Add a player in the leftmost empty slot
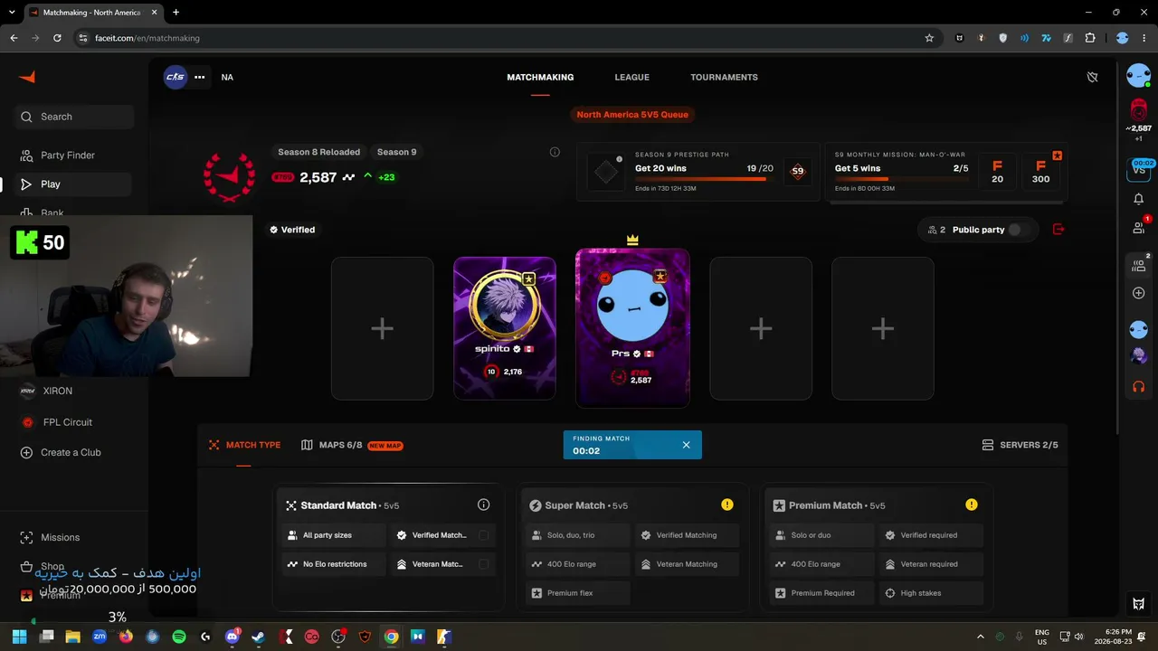This screenshot has height=651, width=1158. 382,328
